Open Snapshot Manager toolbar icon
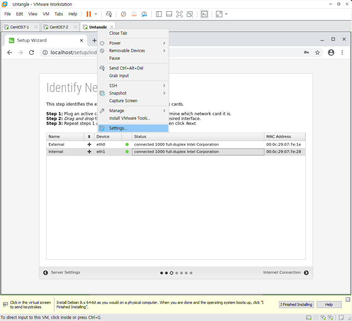The height and width of the screenshot is (321, 352). 144,14
